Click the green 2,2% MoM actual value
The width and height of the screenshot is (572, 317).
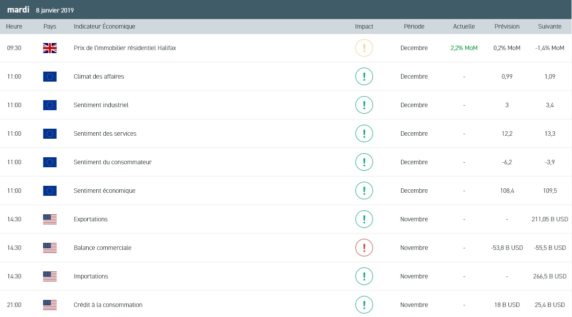464,48
